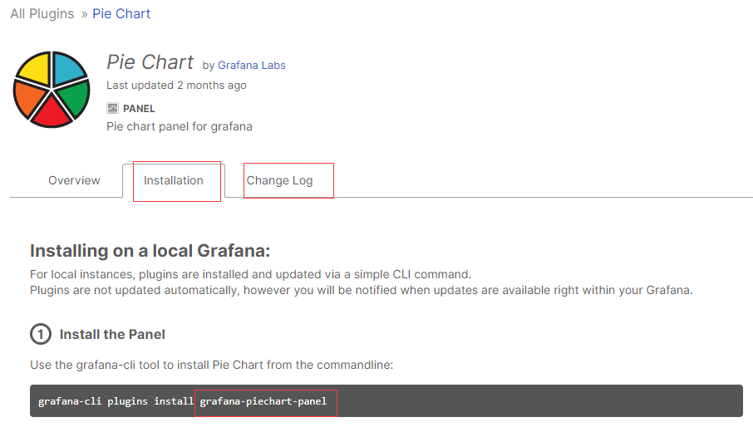Click the "Last updated 2 months ago" text
Image resolution: width=753 pixels, height=427 pixels.
176,85
